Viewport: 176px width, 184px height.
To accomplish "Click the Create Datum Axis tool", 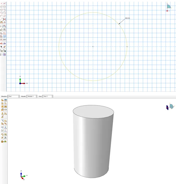I will [5, 127].
